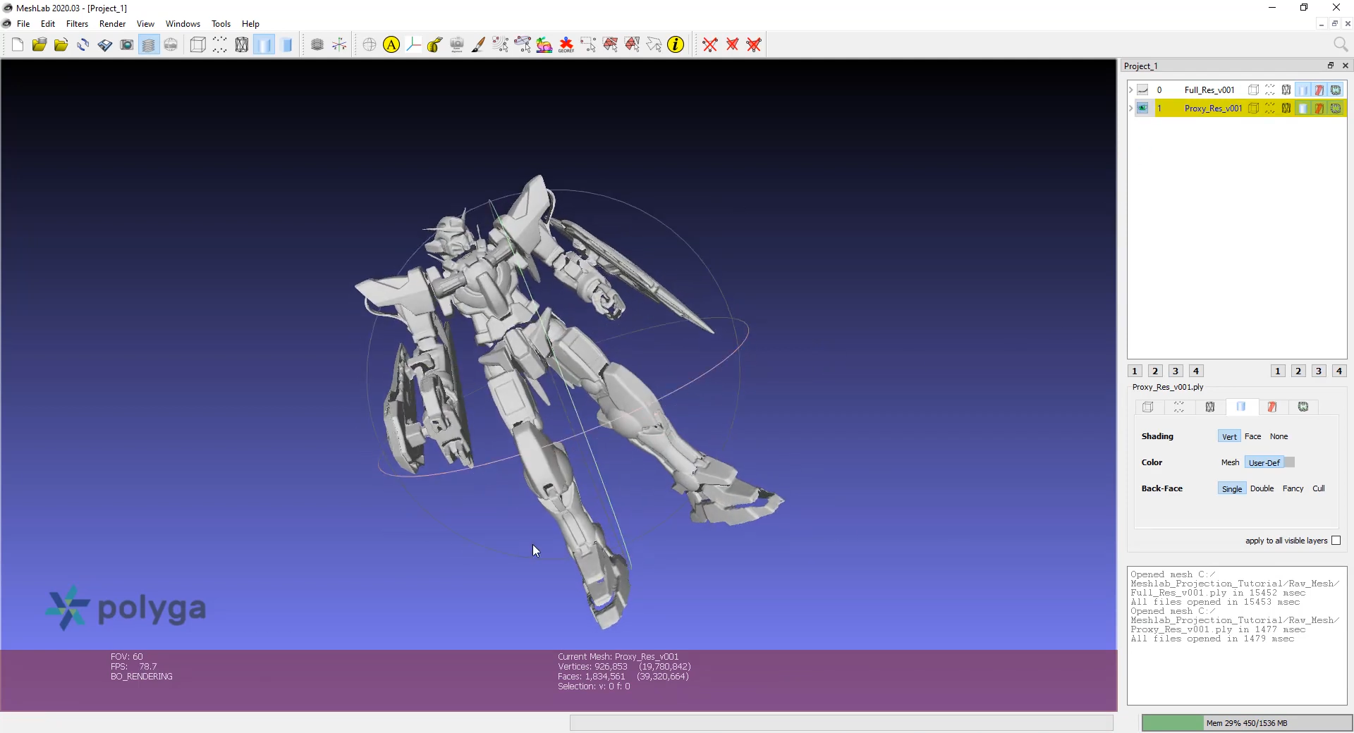Open the Render menu
The height and width of the screenshot is (733, 1354).
[x=112, y=24]
